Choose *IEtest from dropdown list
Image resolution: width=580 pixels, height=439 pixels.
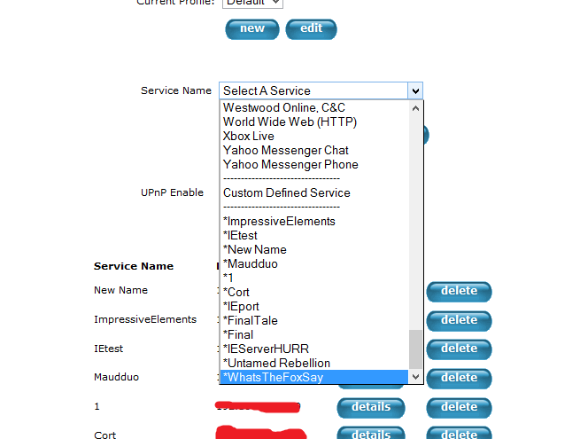[314, 236]
